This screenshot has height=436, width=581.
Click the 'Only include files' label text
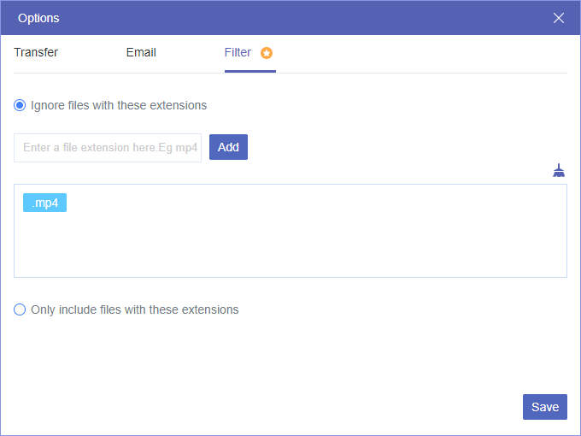coord(134,309)
